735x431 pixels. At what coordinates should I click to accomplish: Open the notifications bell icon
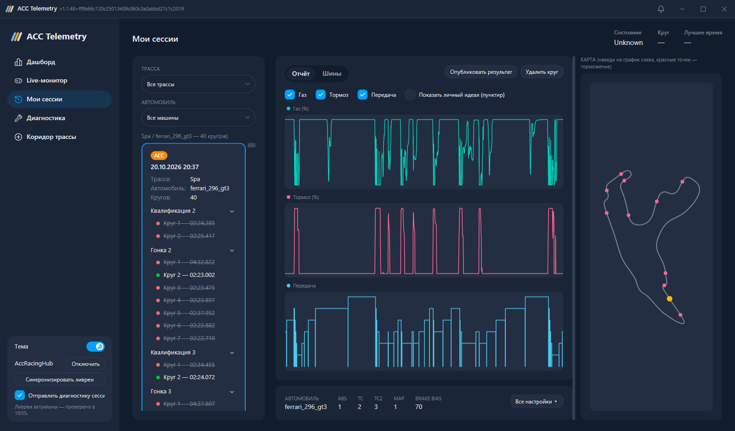pos(661,9)
